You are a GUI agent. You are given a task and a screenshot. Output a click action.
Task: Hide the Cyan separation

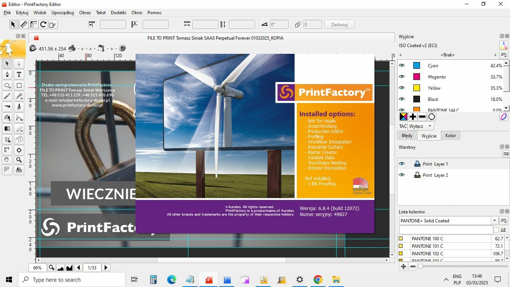coord(402,66)
